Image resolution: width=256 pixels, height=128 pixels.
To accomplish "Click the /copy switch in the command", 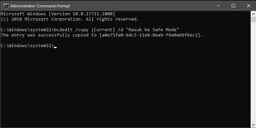I will tap(82, 30).
